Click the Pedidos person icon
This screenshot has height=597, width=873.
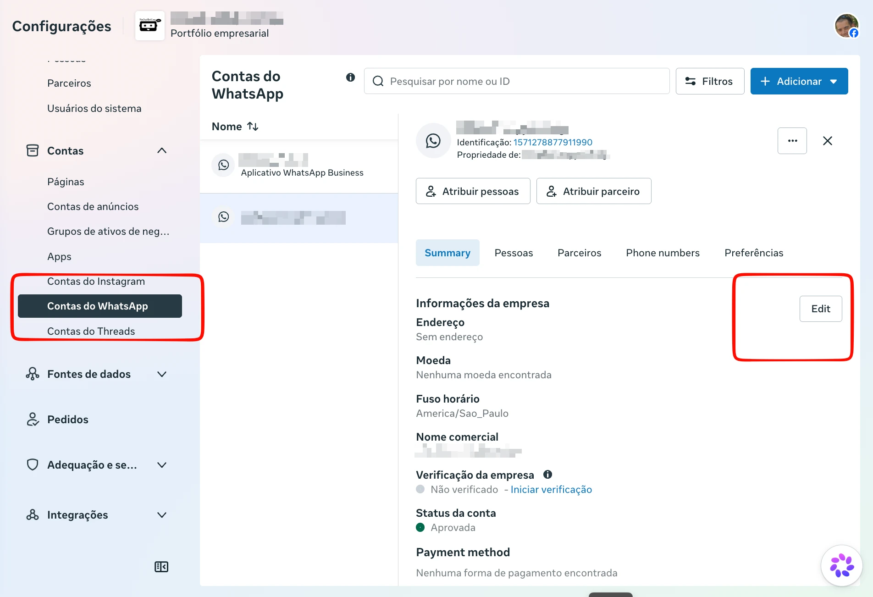click(x=33, y=419)
